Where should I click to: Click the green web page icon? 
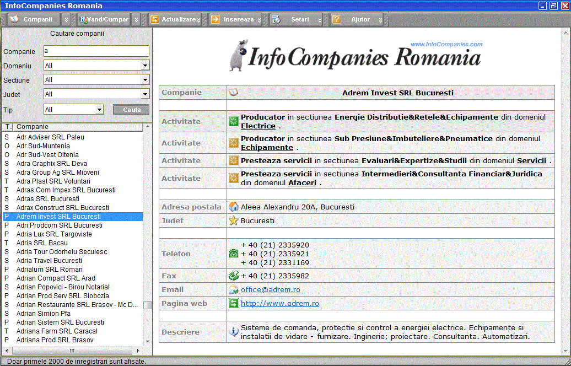(x=234, y=303)
